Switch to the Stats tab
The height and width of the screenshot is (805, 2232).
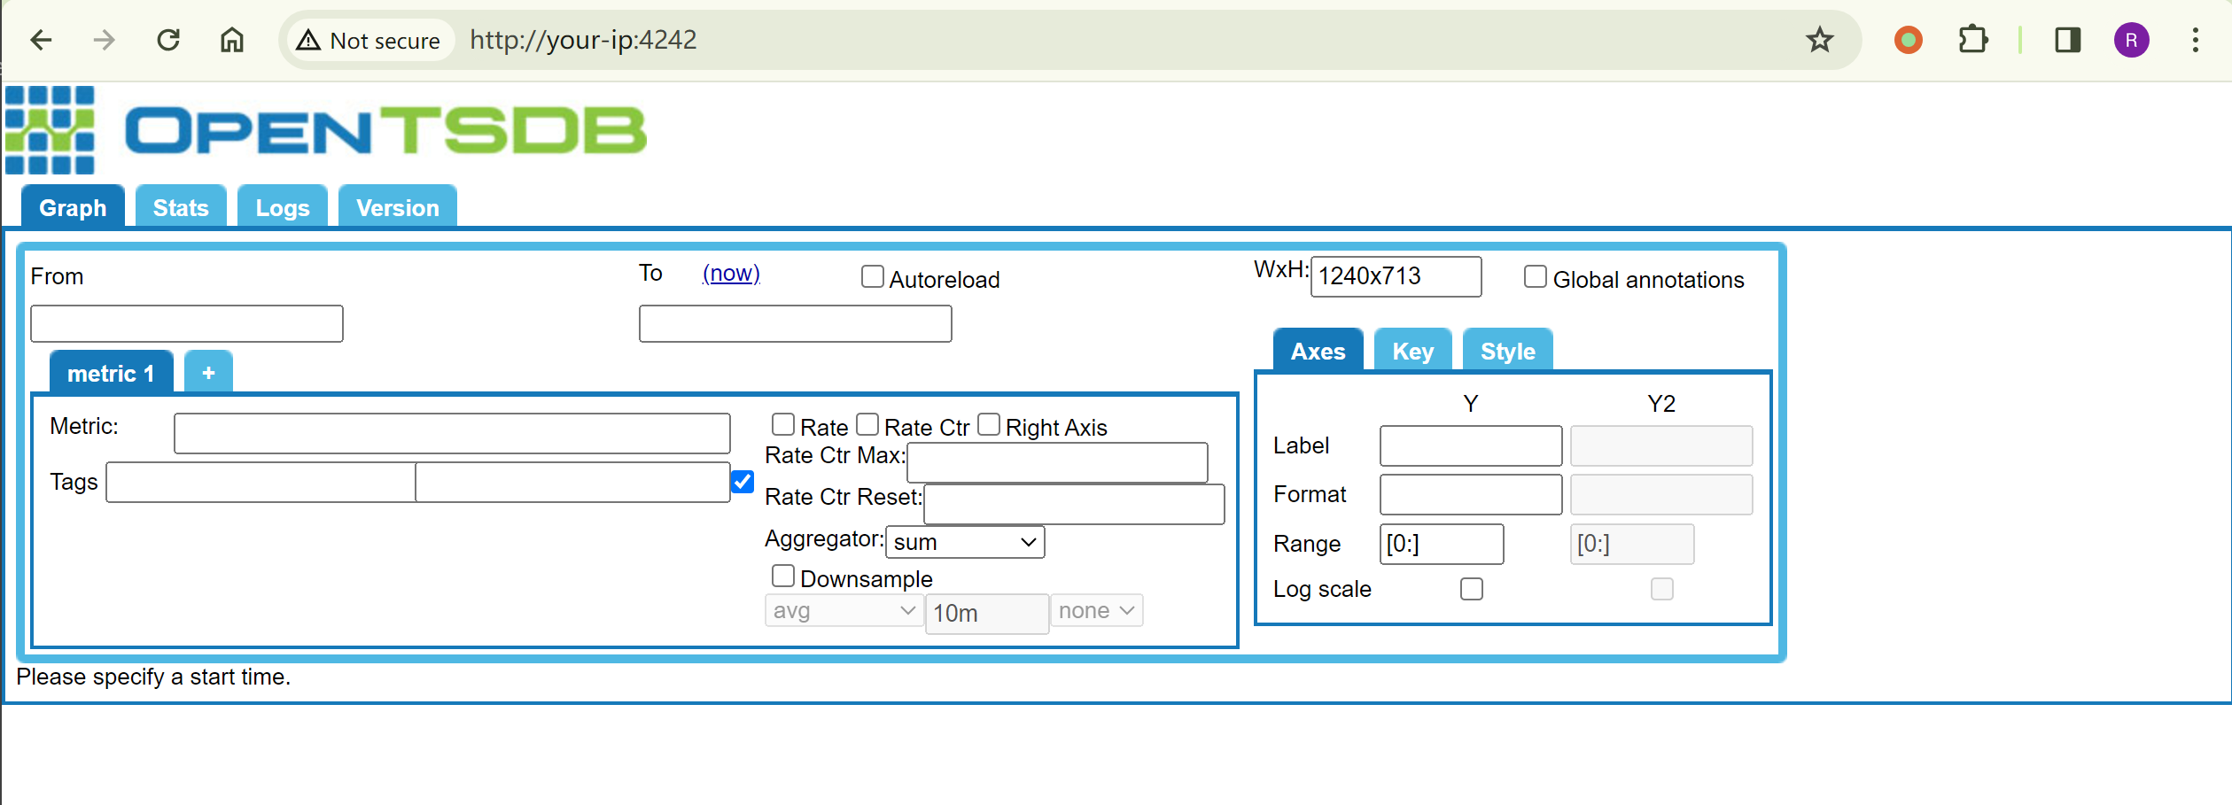(181, 208)
